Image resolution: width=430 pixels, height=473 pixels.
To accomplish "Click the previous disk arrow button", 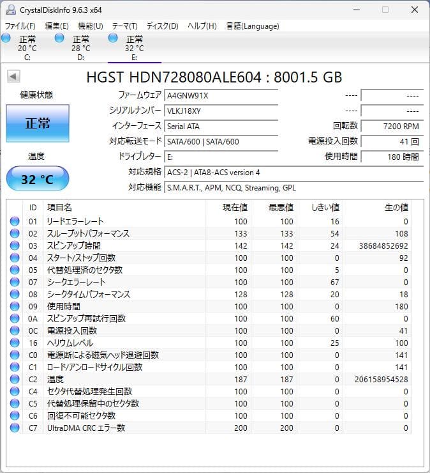I will (13, 76).
